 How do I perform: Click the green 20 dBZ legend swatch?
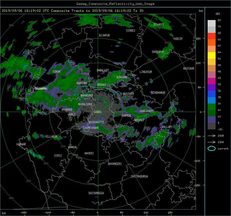coord(211,107)
